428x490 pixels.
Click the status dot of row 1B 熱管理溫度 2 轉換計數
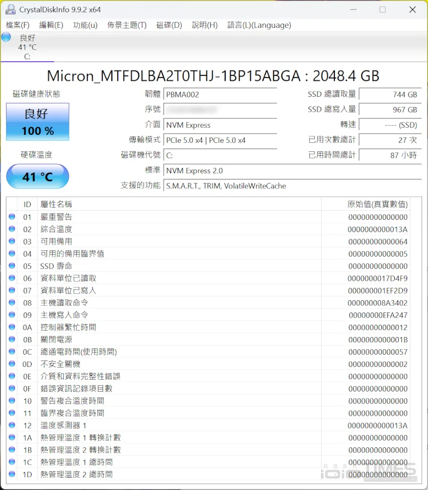12,449
